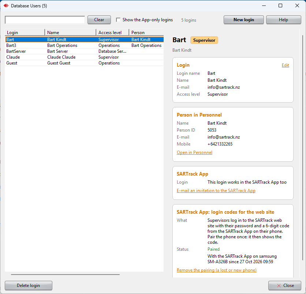Click 'Bart Server' name cell

(57, 51)
